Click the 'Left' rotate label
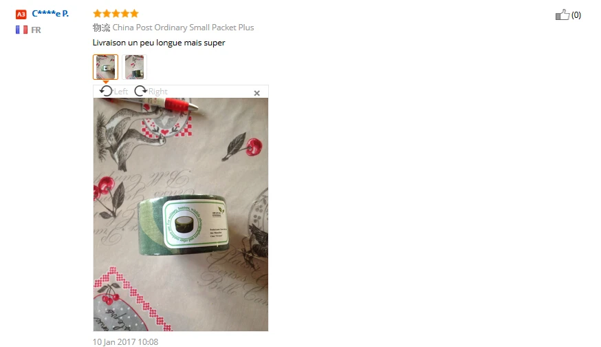This screenshot has height=347, width=601. click(121, 92)
